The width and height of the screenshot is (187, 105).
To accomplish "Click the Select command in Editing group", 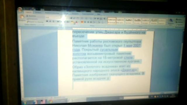I will [x=179, y=25].
